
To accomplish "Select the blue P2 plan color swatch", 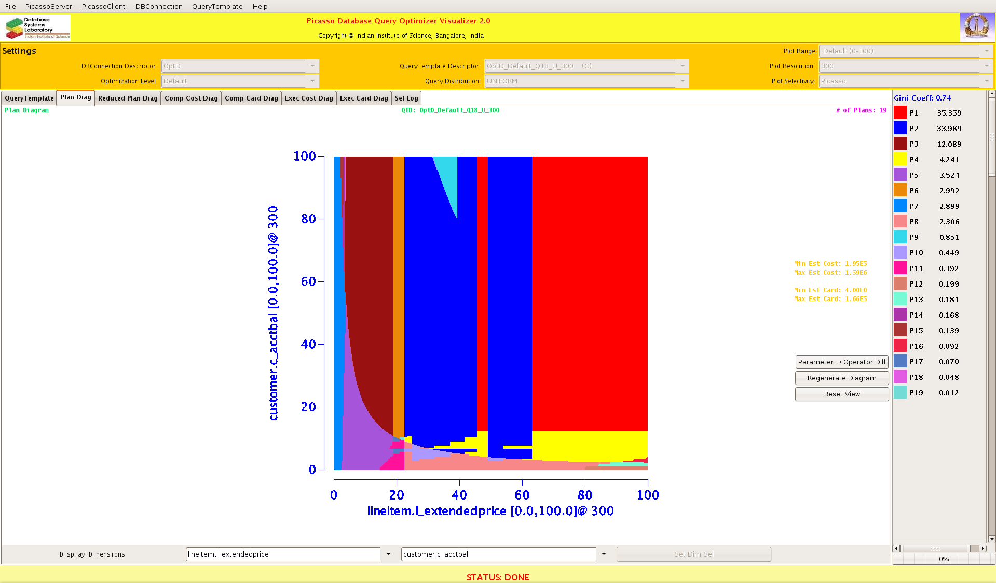I will (x=900, y=128).
